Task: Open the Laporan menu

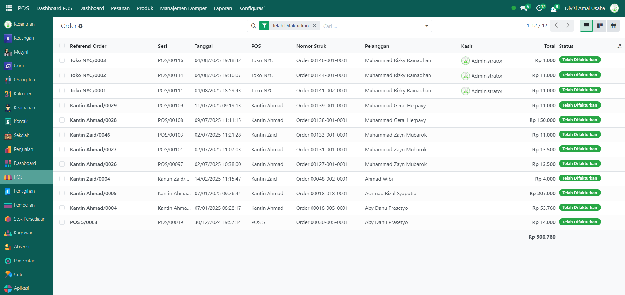Action: (223, 8)
